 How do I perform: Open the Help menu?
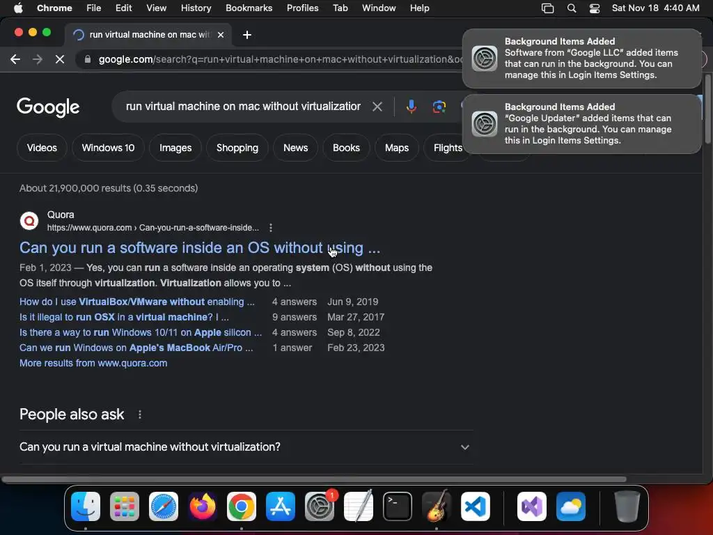tap(419, 8)
